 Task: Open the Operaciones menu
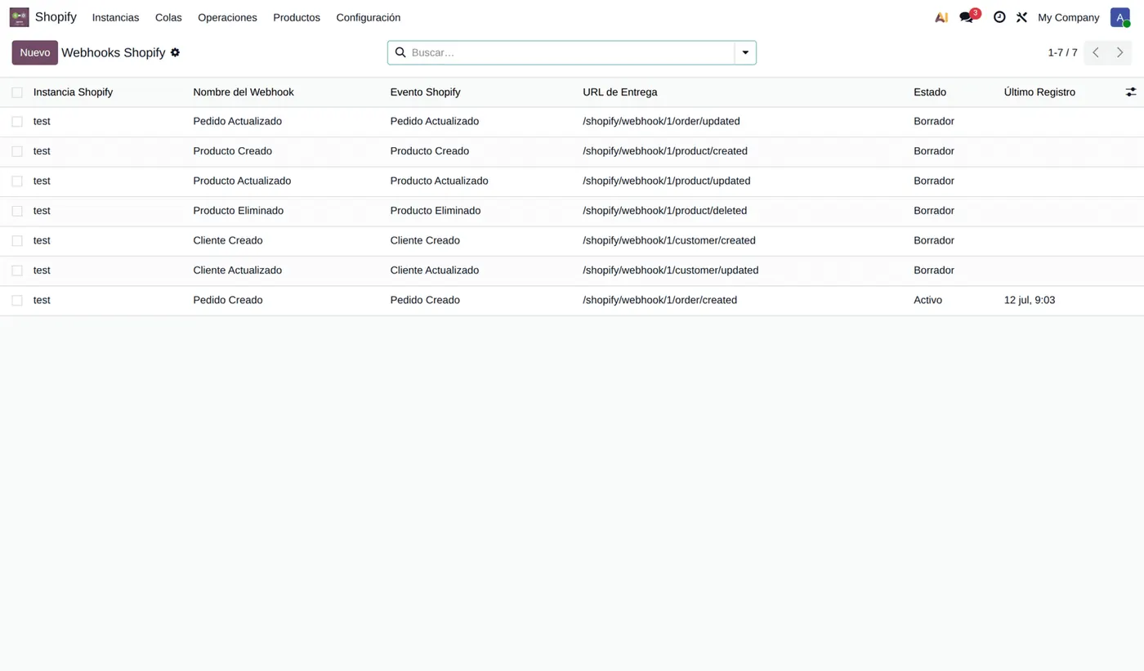[x=227, y=17]
